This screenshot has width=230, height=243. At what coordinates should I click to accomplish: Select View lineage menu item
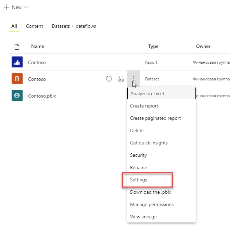point(162,217)
